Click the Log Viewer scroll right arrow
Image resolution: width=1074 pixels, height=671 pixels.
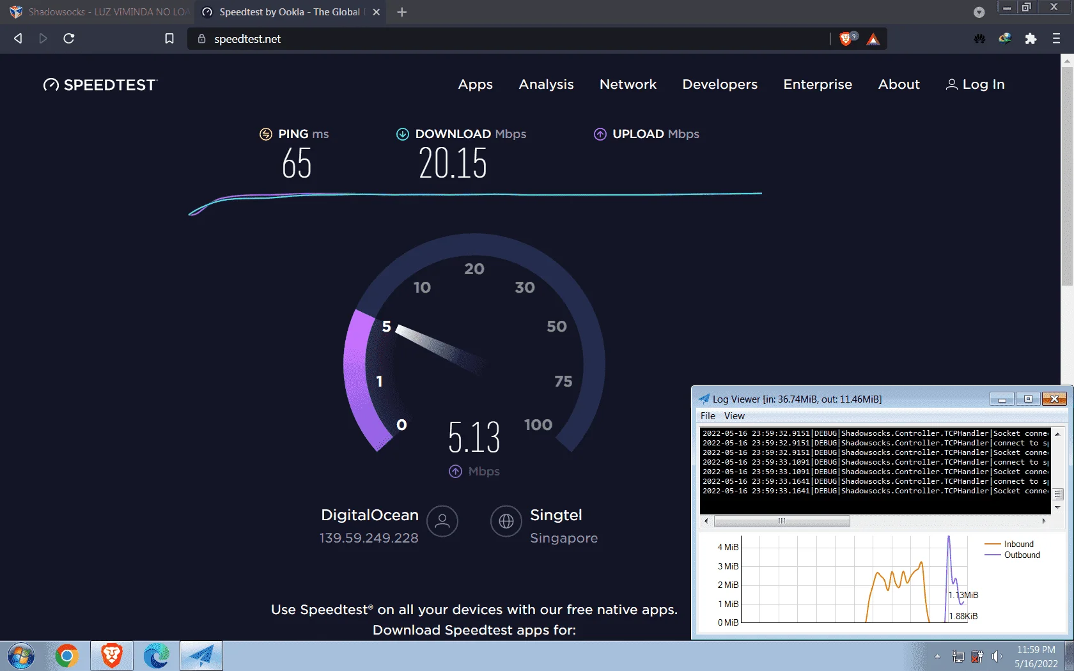[x=1044, y=521]
